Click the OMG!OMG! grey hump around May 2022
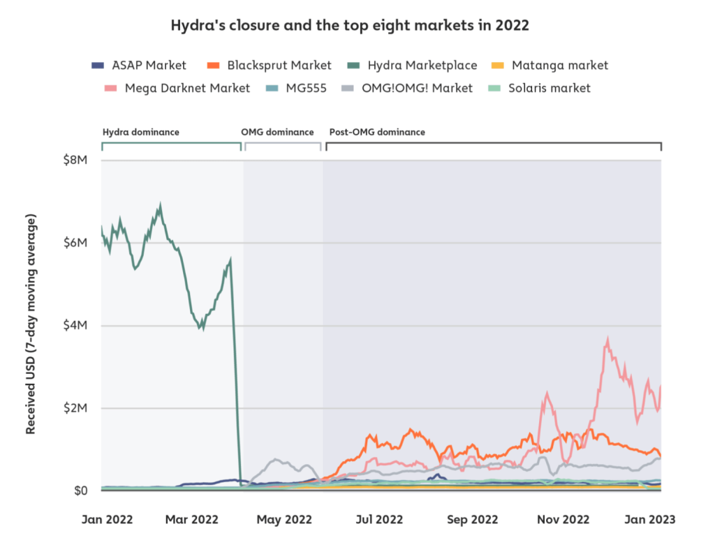This screenshot has height=554, width=715. [277, 460]
